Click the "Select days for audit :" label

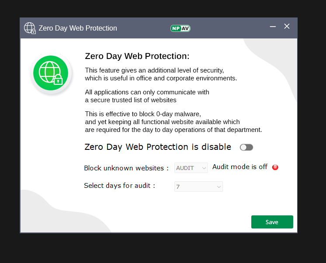(120, 186)
